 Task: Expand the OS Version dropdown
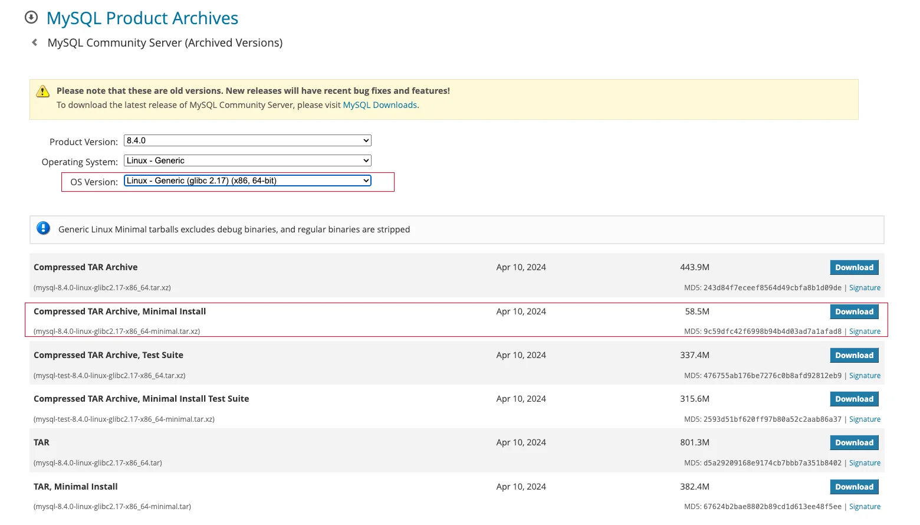(x=247, y=181)
